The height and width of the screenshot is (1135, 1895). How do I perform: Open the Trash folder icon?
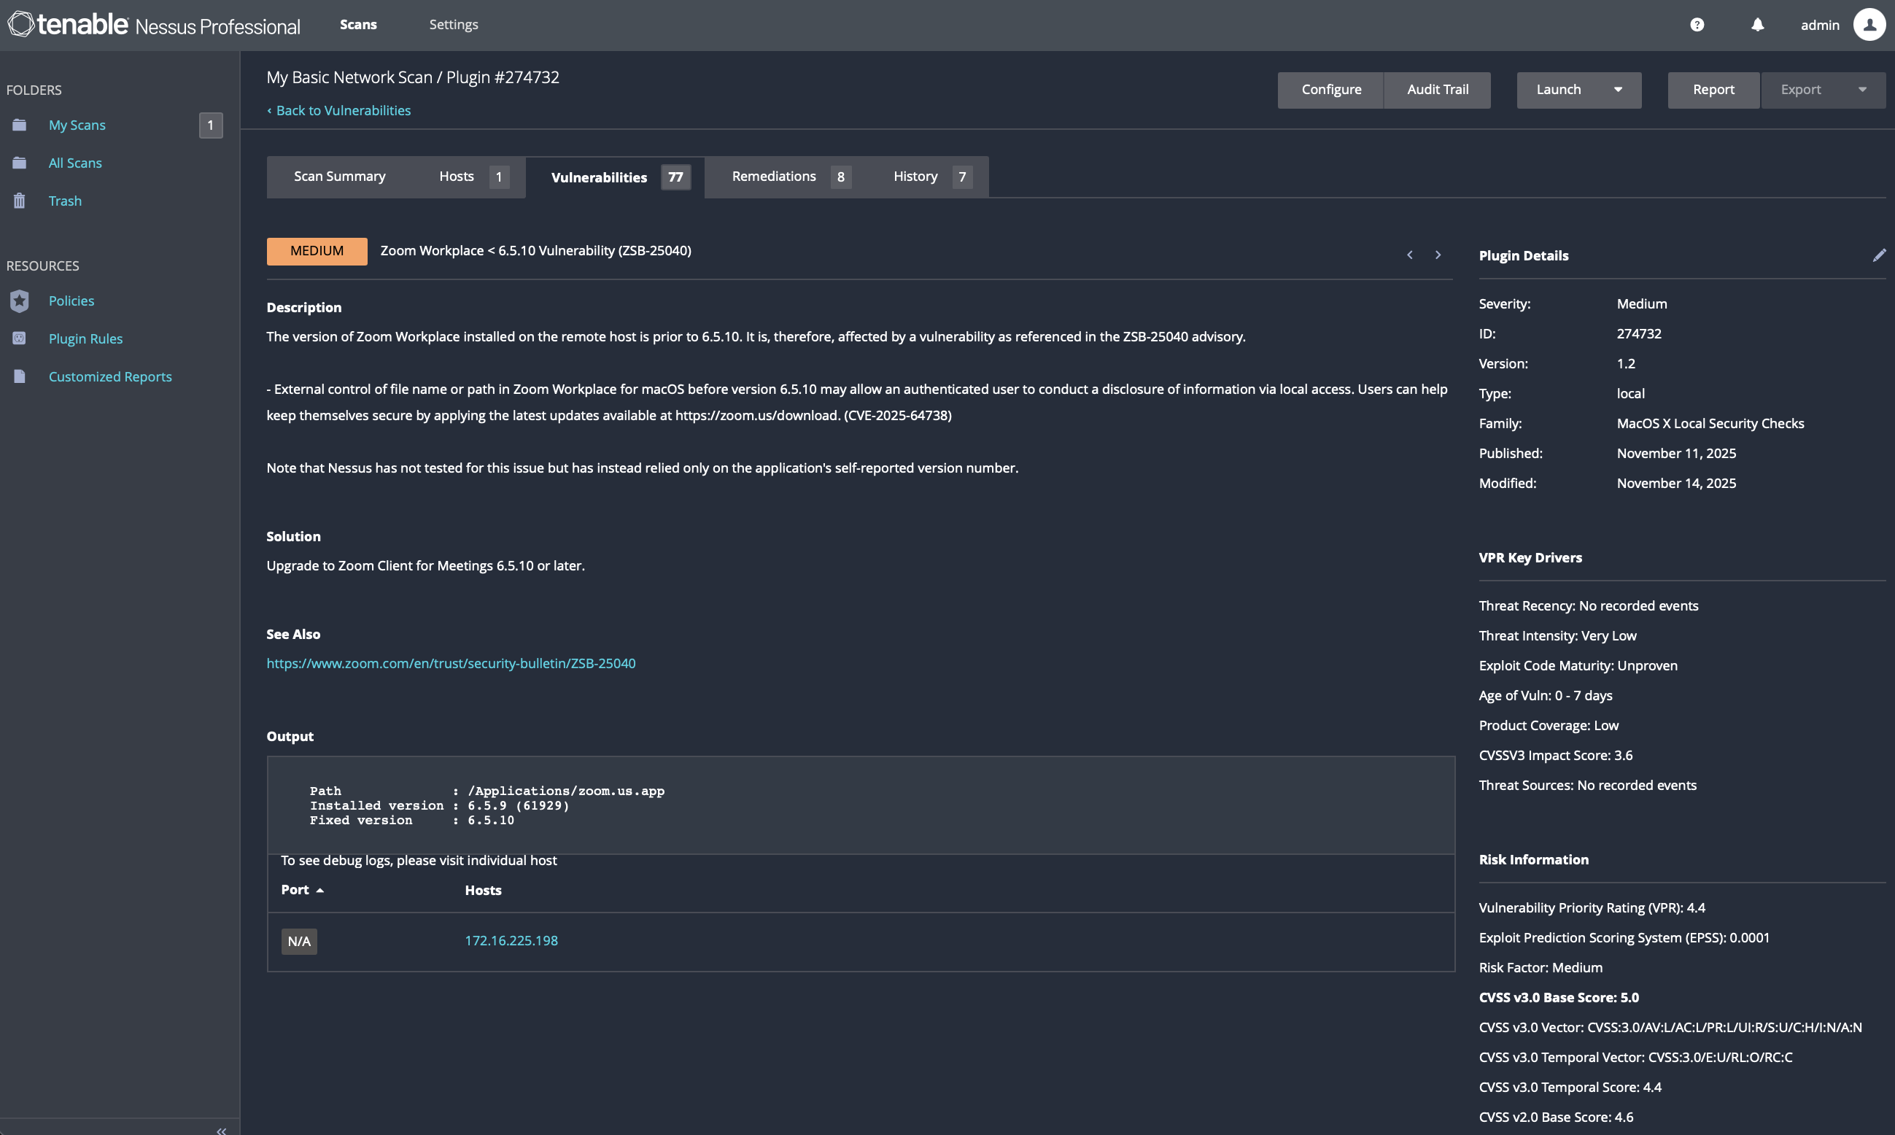(19, 201)
